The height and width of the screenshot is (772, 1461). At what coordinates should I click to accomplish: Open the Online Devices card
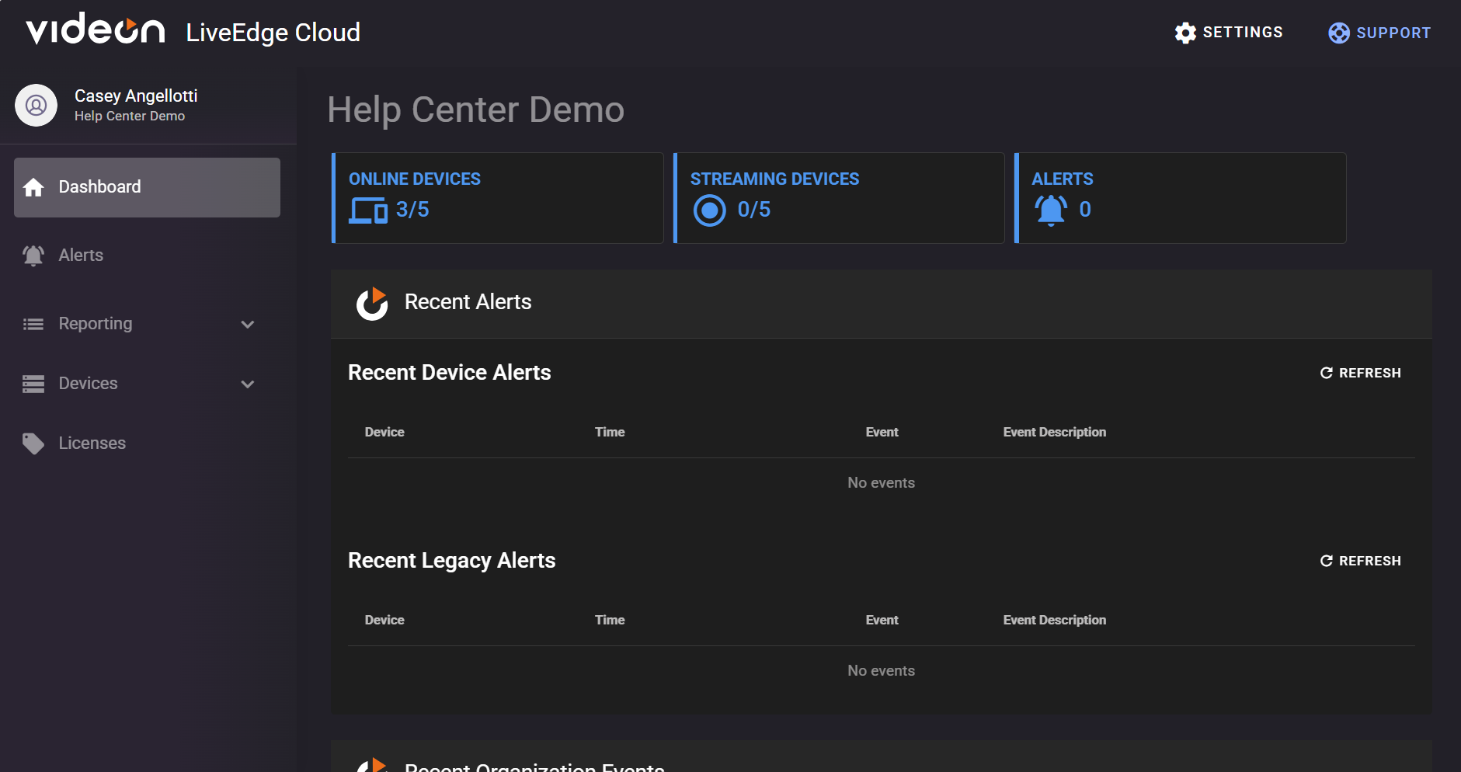[x=498, y=198]
